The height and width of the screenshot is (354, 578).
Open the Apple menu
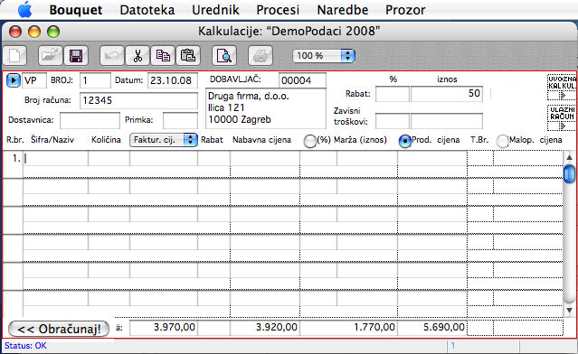[x=24, y=10]
